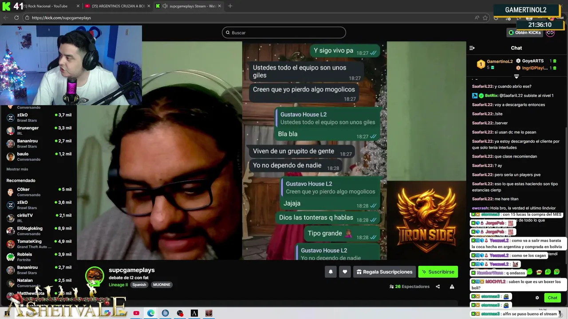
Task: Click the YouTube icon in the taskbar
Action: 136,313
